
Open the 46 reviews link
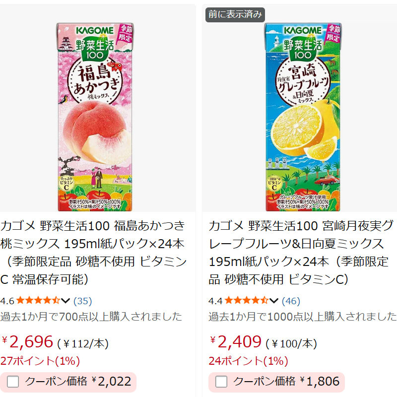point(291,301)
